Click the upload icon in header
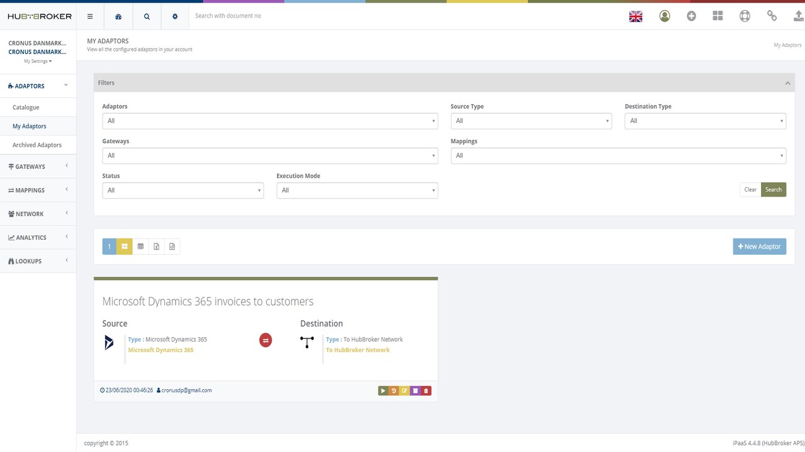805x452 pixels. 799,16
